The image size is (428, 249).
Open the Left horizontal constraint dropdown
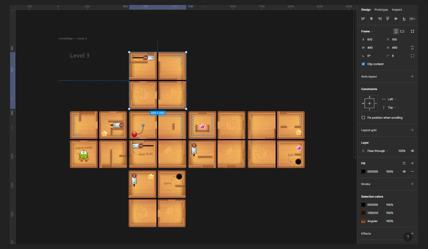pos(392,99)
